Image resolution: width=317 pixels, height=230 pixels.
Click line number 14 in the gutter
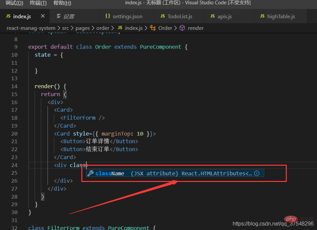14,86
